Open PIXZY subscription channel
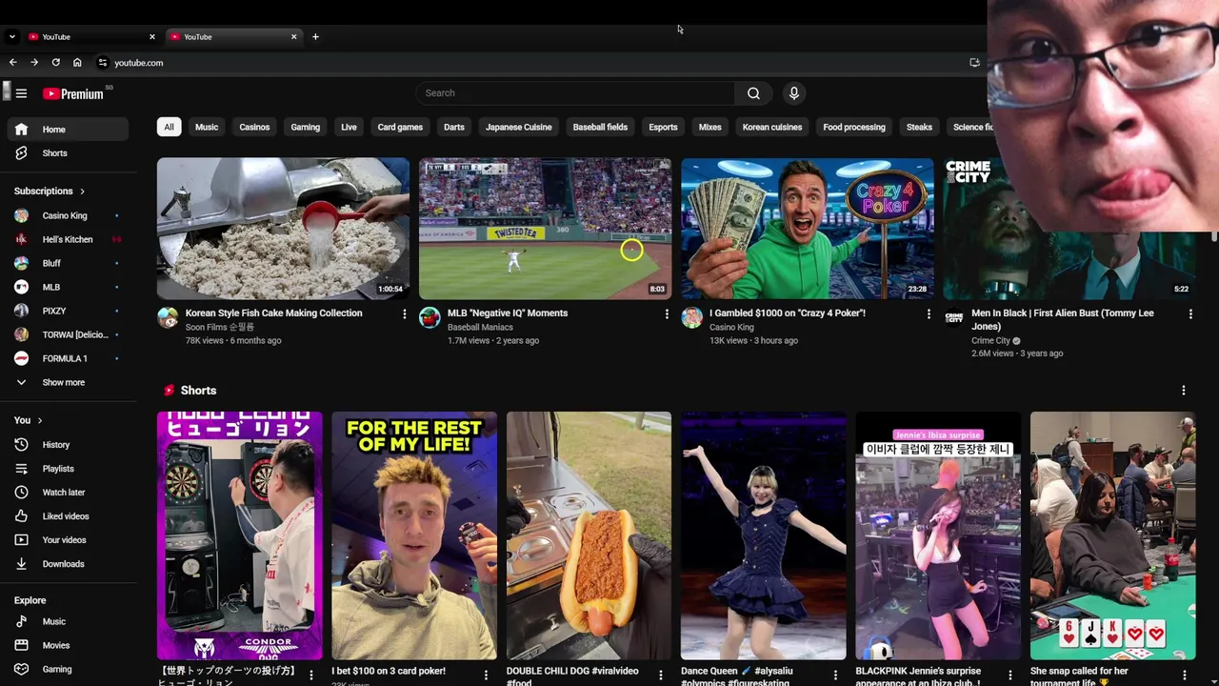Image resolution: width=1219 pixels, height=686 pixels. pos(67,311)
